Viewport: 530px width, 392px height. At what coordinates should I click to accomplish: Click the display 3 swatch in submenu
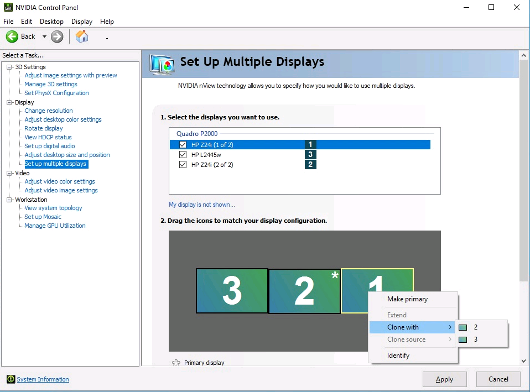click(463, 339)
